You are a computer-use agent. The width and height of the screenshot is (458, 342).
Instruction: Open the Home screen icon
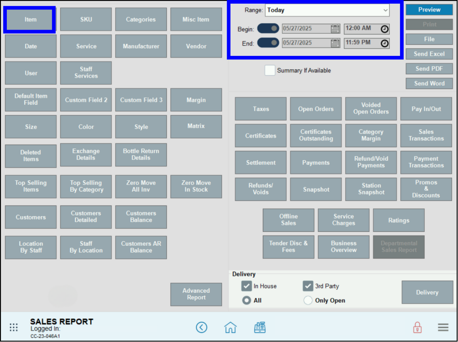(x=230, y=327)
